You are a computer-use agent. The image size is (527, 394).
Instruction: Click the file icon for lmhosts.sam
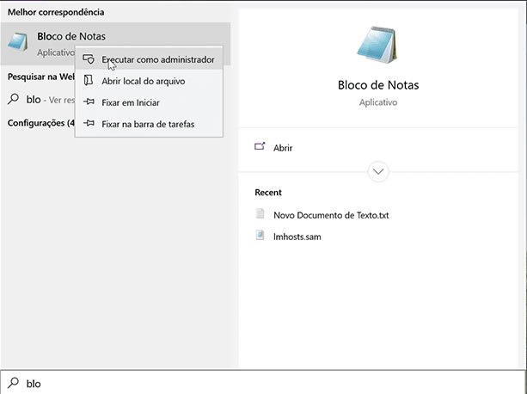260,235
